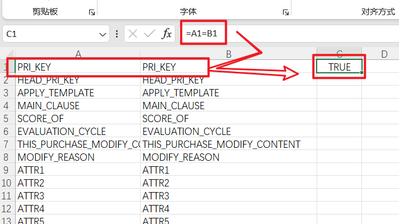The height and width of the screenshot is (224, 399).
Task: Select column D header
Action: [x=384, y=54]
